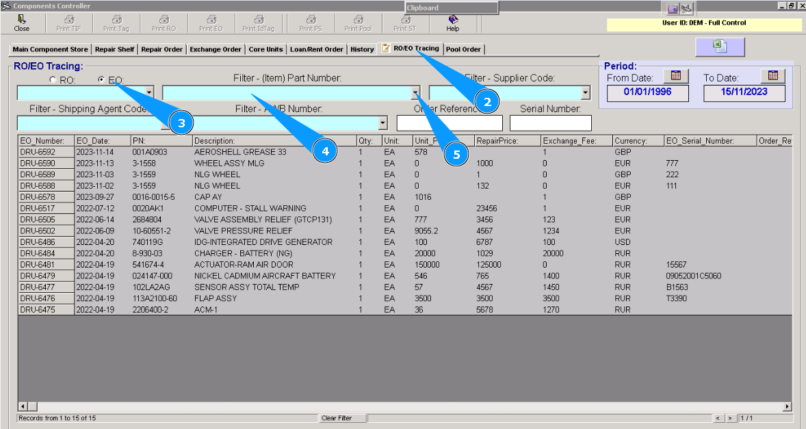The width and height of the screenshot is (806, 429).
Task: Open the Exchange Order tab
Action: [216, 49]
